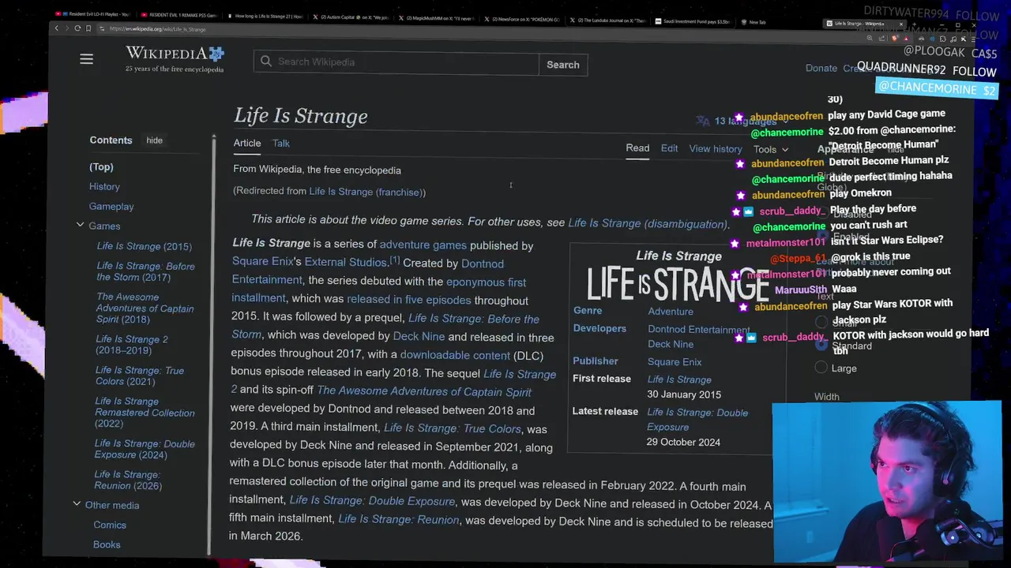The height and width of the screenshot is (568, 1011).
Task: Switch to the Talk tab
Action: pos(280,143)
